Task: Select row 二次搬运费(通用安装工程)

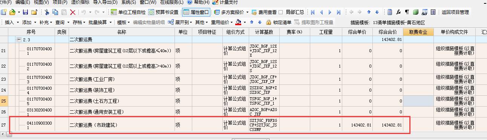Action: coord(244,112)
